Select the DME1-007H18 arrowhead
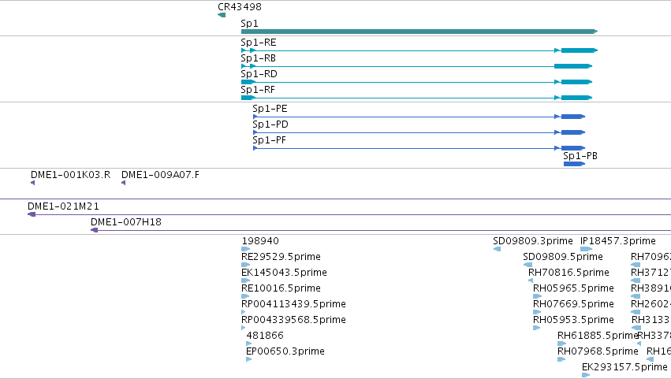Image resolution: width=671 pixels, height=379 pixels. 95,230
